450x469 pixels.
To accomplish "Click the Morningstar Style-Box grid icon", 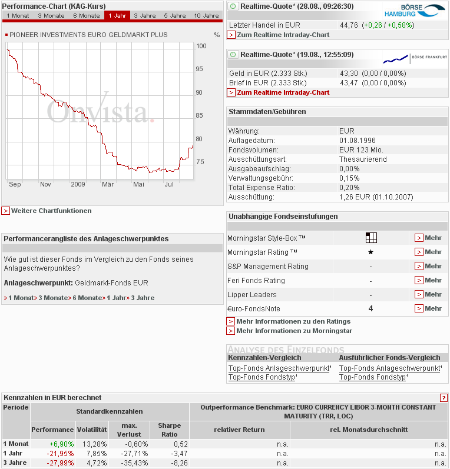I will point(371,238).
